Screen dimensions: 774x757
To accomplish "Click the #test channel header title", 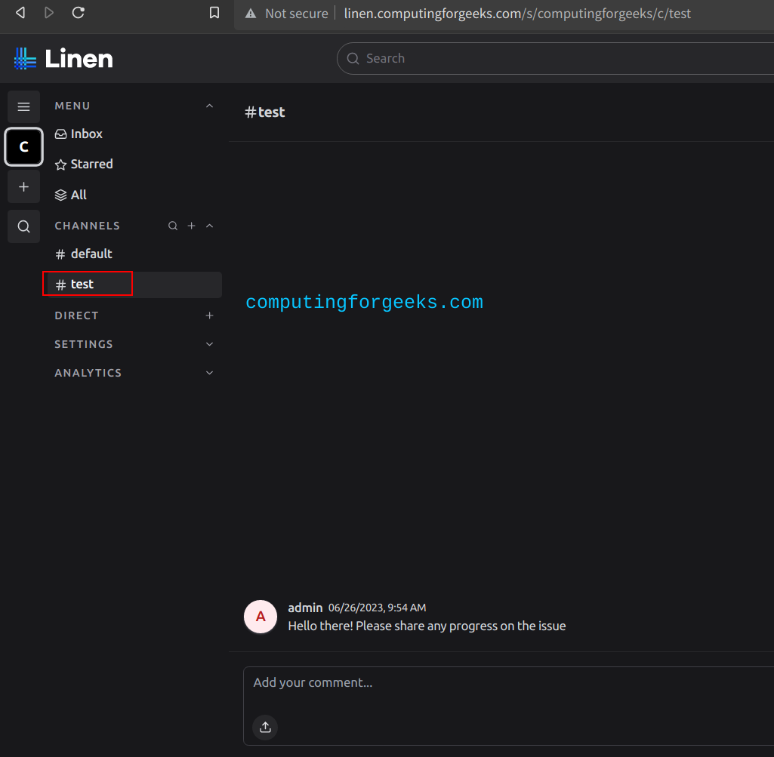I will (x=265, y=112).
